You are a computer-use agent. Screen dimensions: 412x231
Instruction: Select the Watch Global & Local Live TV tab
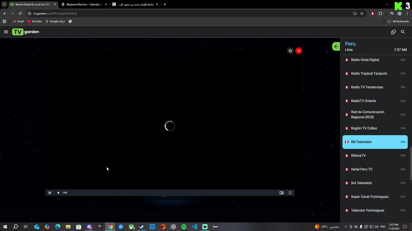click(33, 4)
